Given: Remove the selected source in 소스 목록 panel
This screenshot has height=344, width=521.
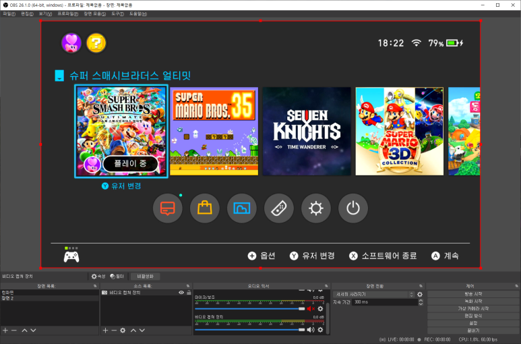Looking at the screenshot, I should pyautogui.click(x=114, y=330).
